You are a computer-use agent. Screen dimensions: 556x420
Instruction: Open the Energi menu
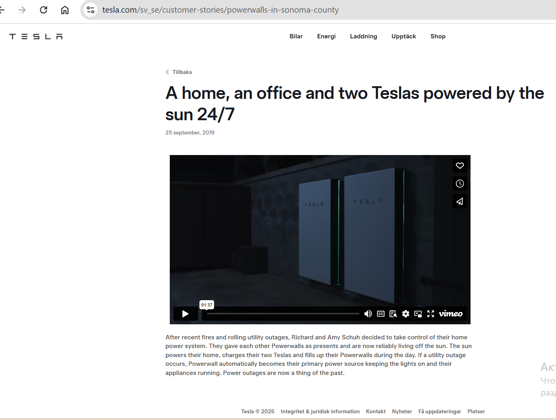pyautogui.click(x=326, y=36)
